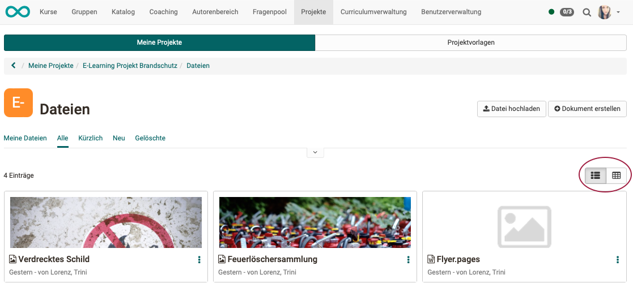This screenshot has height=287, width=633.
Task: Switch to Projektvorlagen segment
Action: (471, 42)
